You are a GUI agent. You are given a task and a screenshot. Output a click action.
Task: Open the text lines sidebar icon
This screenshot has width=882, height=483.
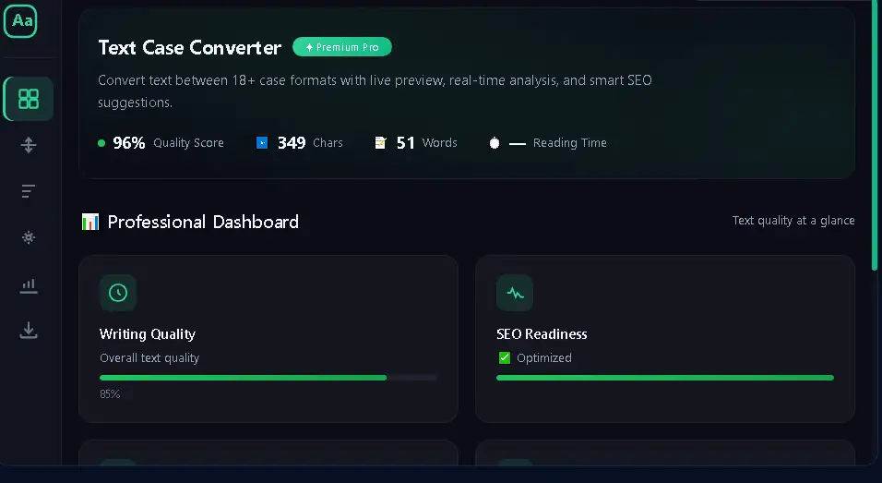(28, 191)
